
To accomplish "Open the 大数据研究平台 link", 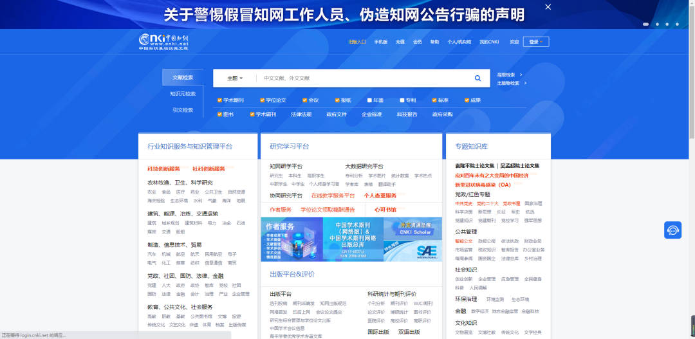I will click(364, 167).
